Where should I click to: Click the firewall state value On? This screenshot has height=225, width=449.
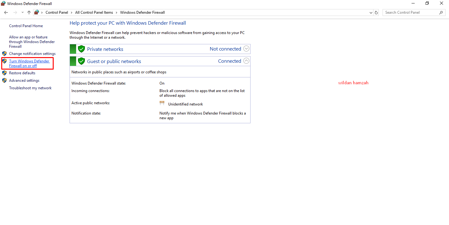click(x=162, y=83)
